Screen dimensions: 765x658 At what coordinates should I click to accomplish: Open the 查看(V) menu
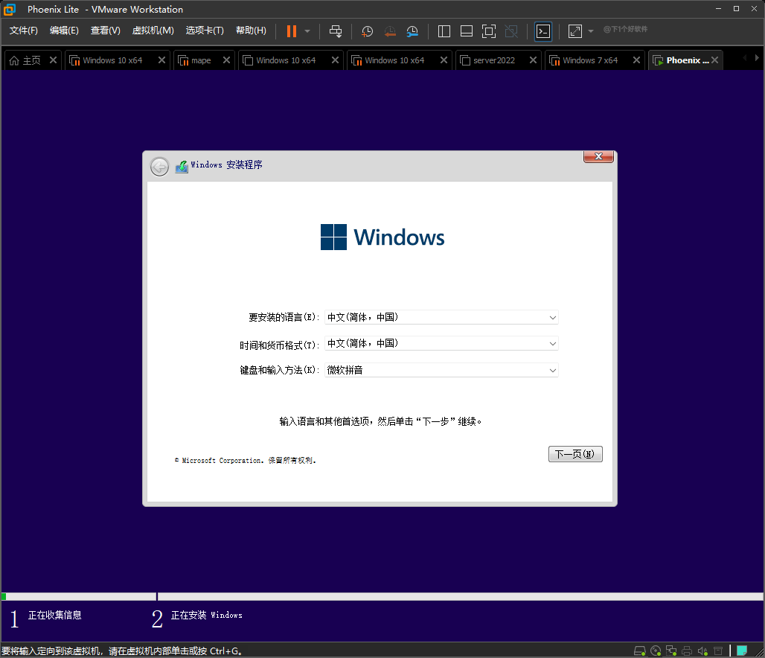106,31
